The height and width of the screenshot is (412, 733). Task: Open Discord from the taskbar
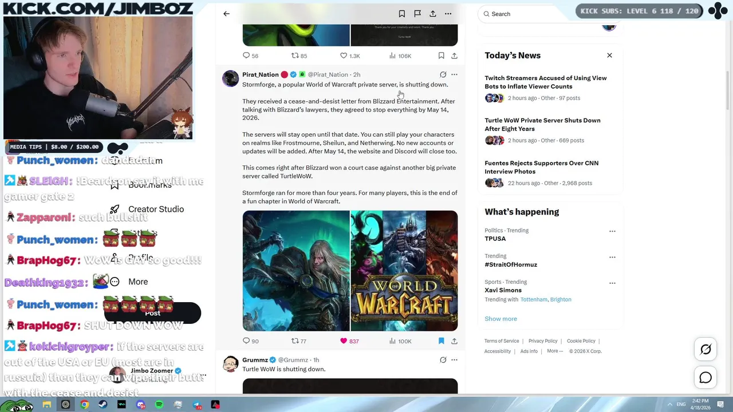[x=140, y=405]
